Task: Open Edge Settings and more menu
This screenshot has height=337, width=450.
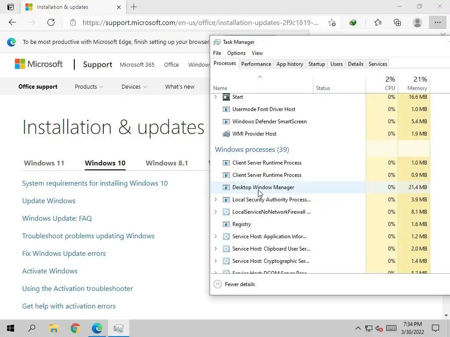Action: click(x=437, y=22)
